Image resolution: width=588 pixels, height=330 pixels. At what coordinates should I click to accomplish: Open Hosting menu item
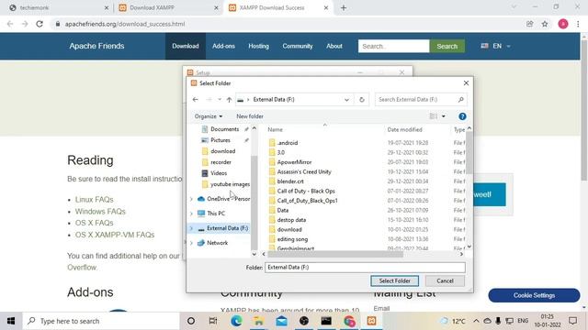(258, 46)
